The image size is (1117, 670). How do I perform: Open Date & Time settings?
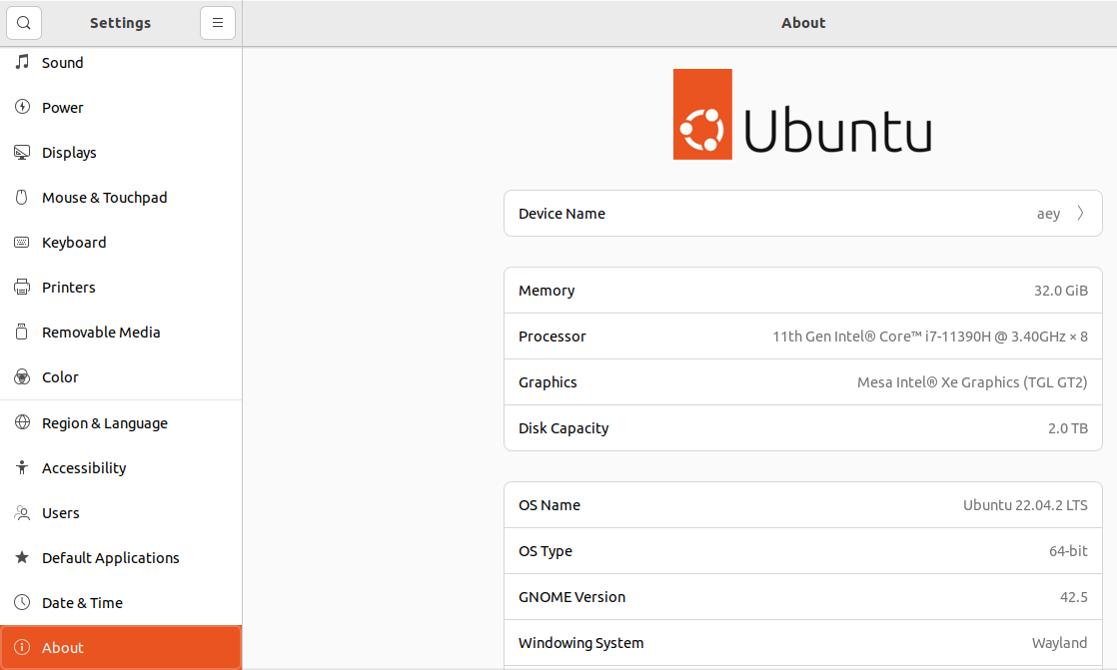pos(121,602)
